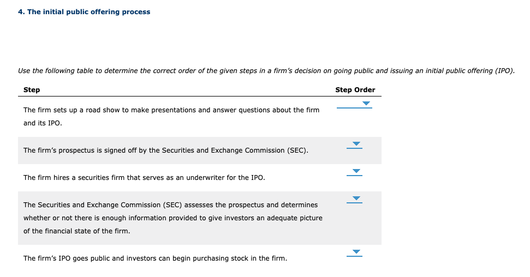
Task: Click the 'Step Order' column header
Action: (355, 90)
